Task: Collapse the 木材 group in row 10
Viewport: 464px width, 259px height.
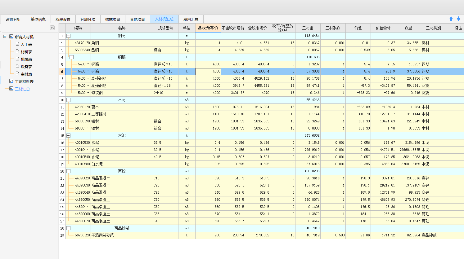Action: click(69, 100)
